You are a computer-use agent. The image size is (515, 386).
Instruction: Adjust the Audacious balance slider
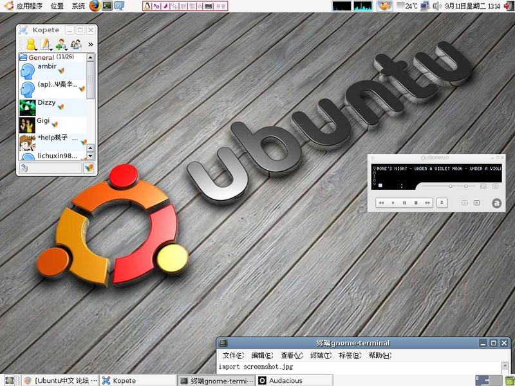coord(467,186)
